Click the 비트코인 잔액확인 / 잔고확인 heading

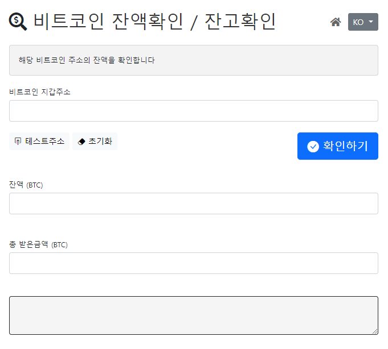(x=154, y=22)
